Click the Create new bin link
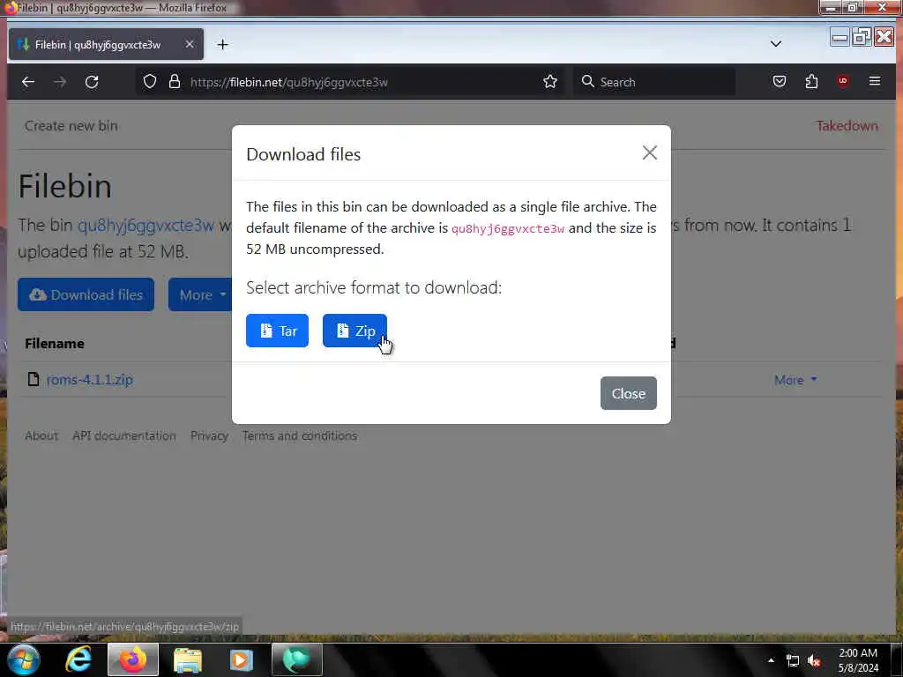This screenshot has height=677, width=903. (71, 125)
